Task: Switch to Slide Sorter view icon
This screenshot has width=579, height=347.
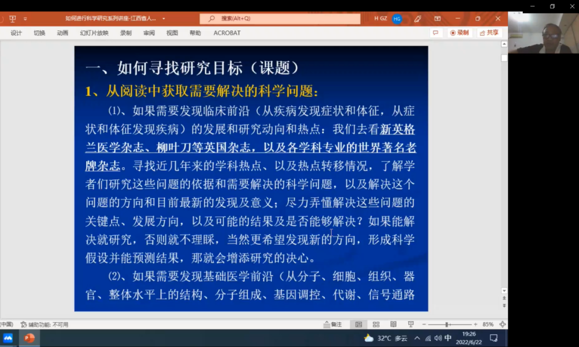Action: [376, 324]
